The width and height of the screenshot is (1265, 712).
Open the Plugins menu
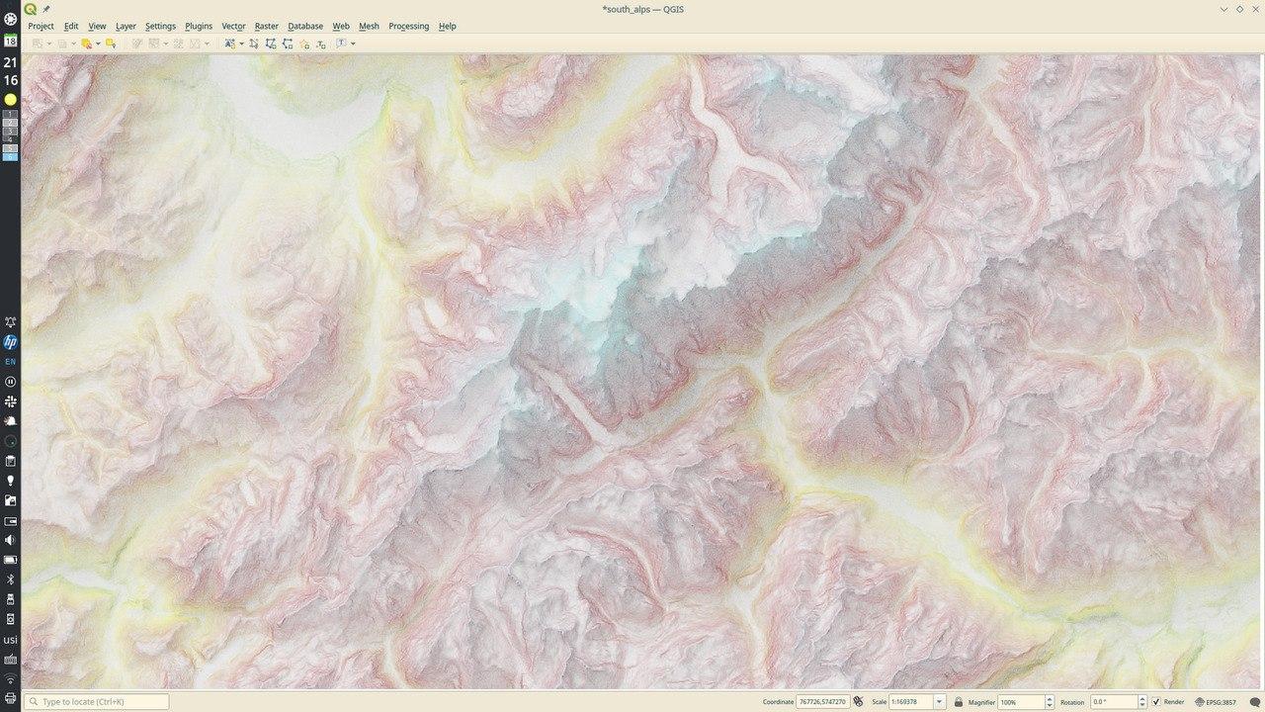click(199, 27)
